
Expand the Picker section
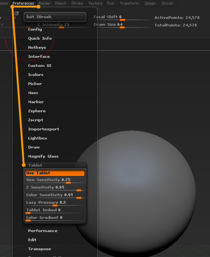(35, 84)
